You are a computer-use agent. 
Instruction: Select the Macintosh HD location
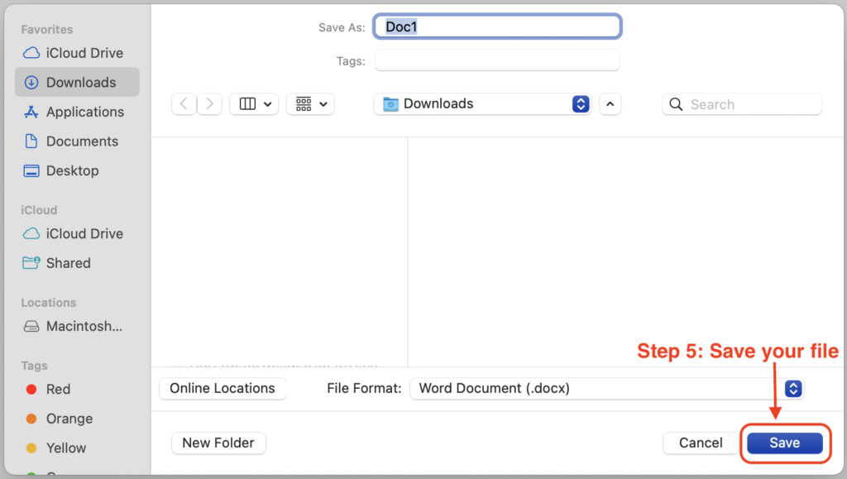tap(84, 326)
